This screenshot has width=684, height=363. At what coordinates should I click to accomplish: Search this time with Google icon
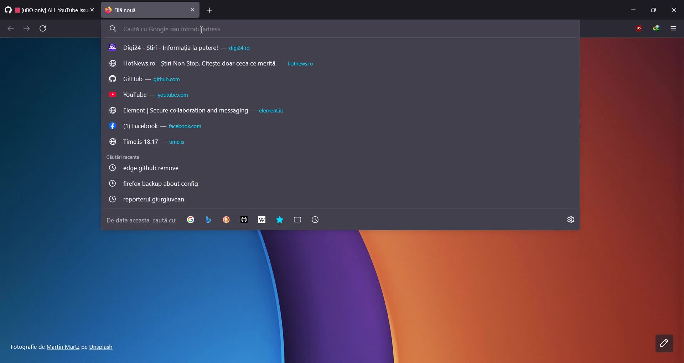coord(191,220)
